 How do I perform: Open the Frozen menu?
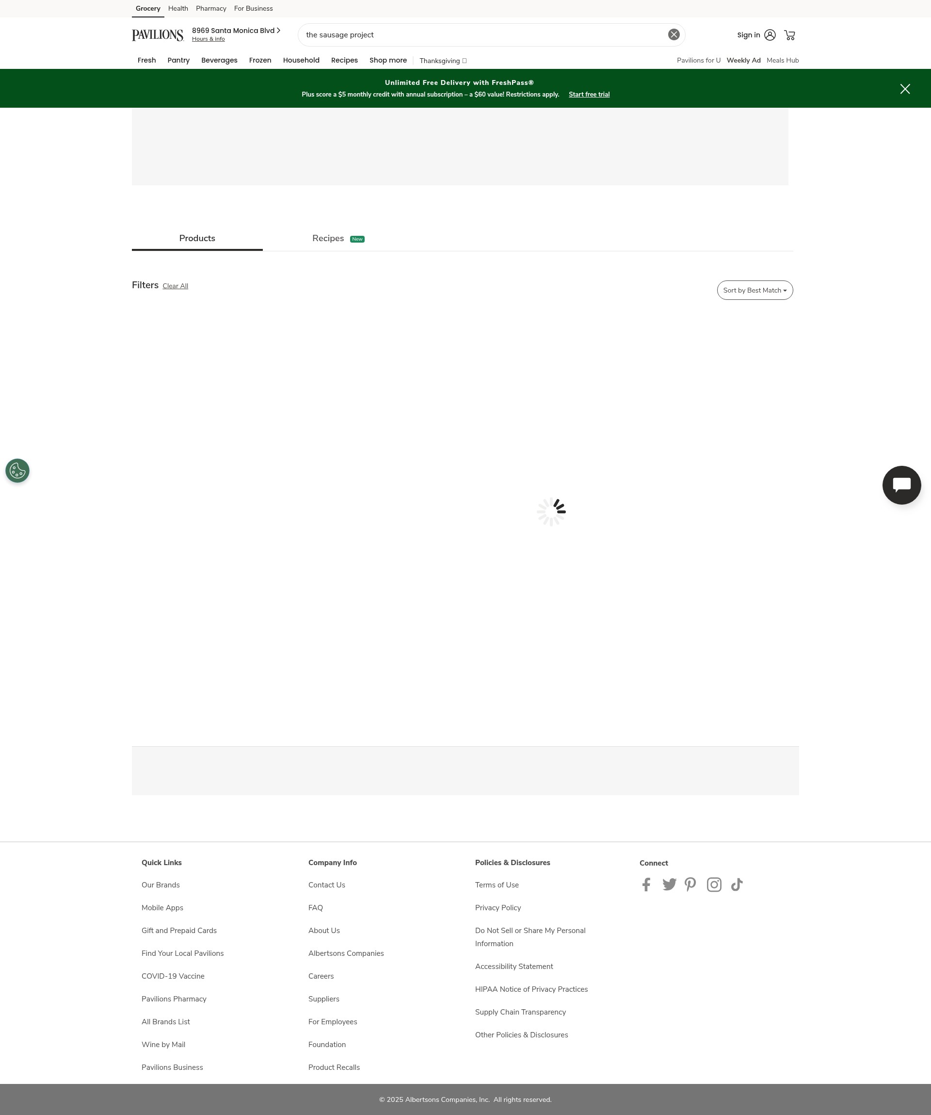pos(260,60)
